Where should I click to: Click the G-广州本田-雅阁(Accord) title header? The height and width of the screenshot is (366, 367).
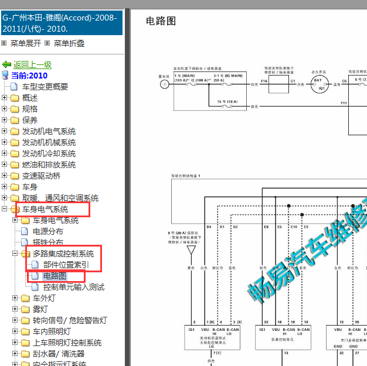pos(62,23)
